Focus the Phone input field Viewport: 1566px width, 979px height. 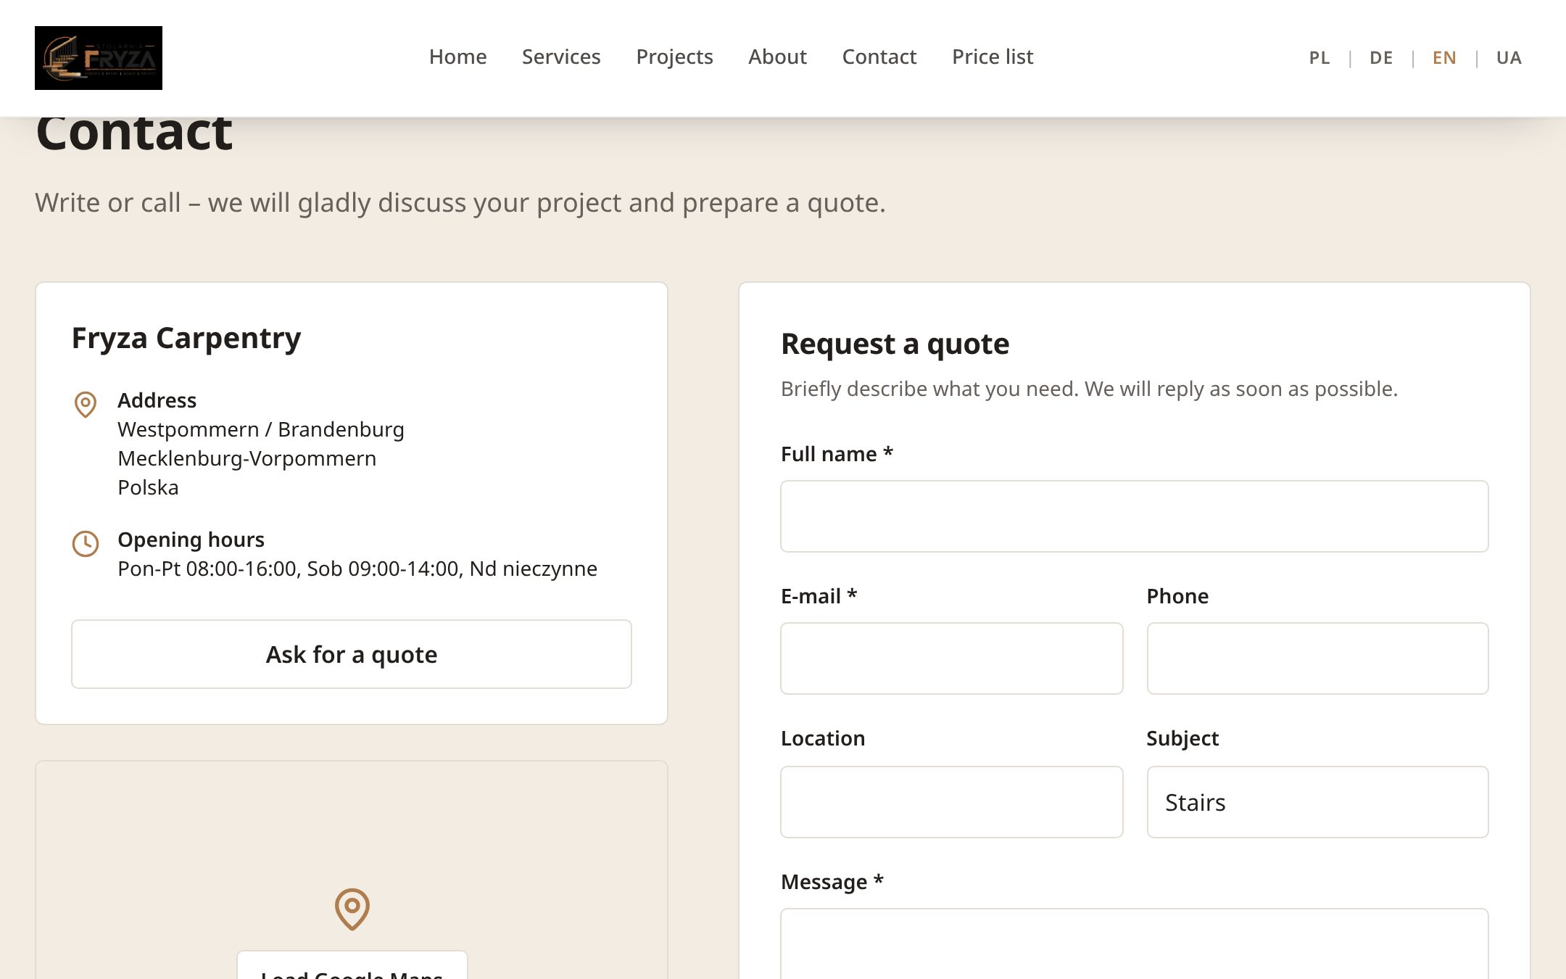click(1318, 658)
